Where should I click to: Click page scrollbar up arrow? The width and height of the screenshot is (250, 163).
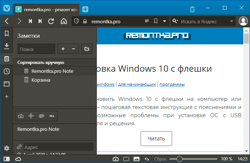pos(246,31)
